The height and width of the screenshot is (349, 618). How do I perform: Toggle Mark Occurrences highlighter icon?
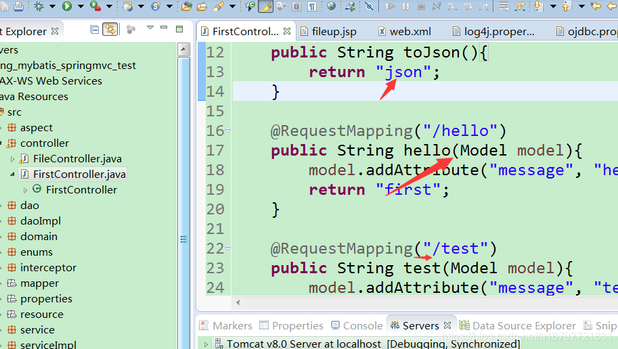(265, 6)
